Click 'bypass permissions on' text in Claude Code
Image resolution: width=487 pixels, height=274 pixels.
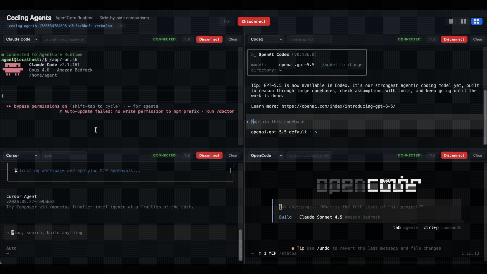coord(40,106)
